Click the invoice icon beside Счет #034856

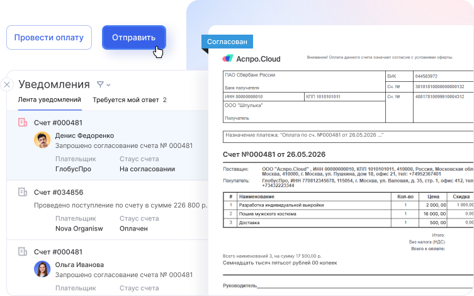(x=23, y=192)
